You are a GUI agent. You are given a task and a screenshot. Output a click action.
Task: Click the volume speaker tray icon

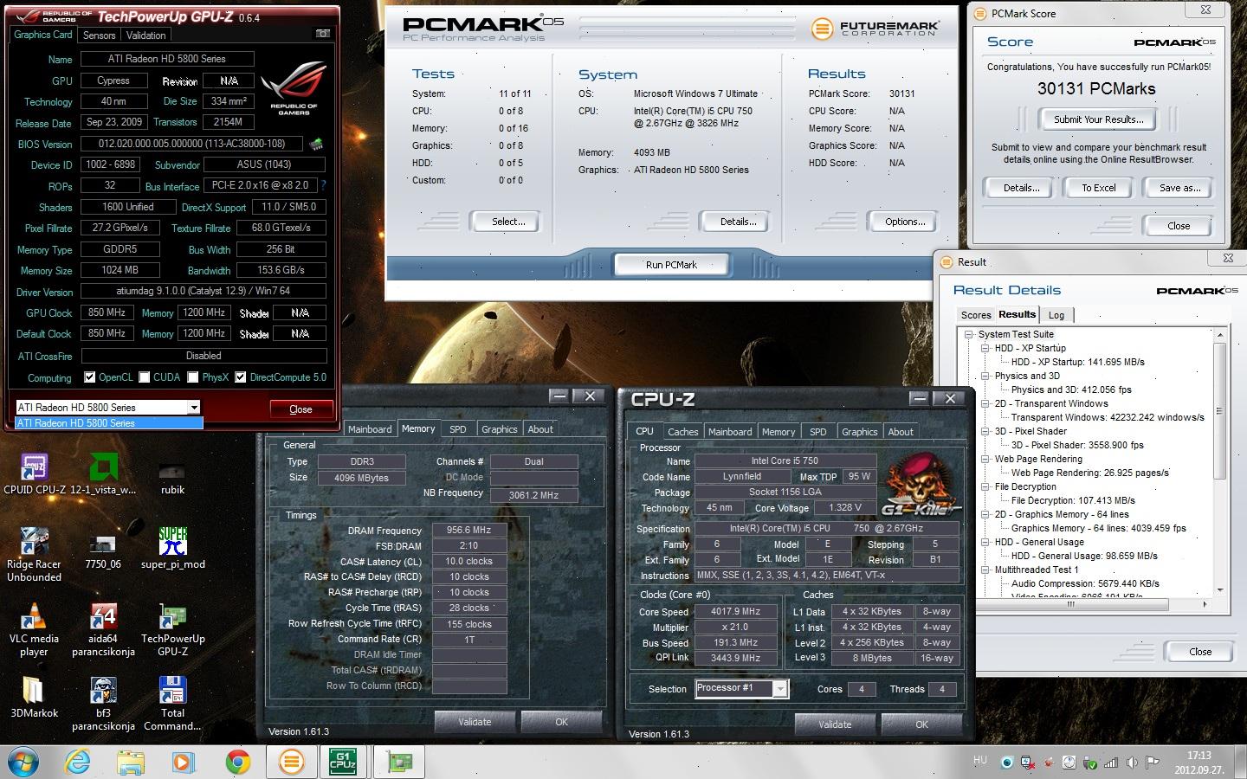1132,763
